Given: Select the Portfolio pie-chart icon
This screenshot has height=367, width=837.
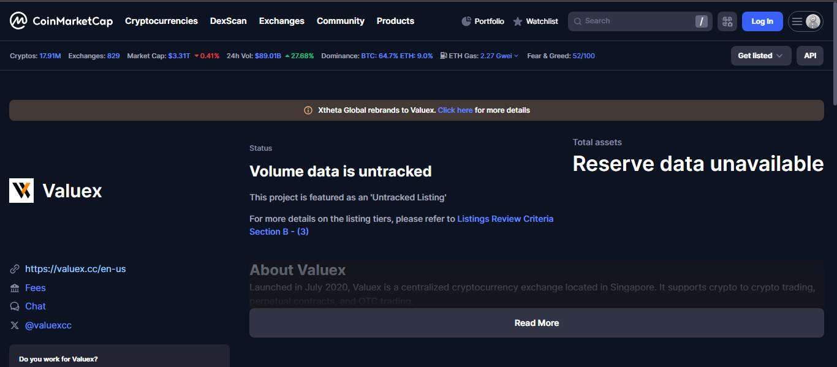Looking at the screenshot, I should point(466,21).
